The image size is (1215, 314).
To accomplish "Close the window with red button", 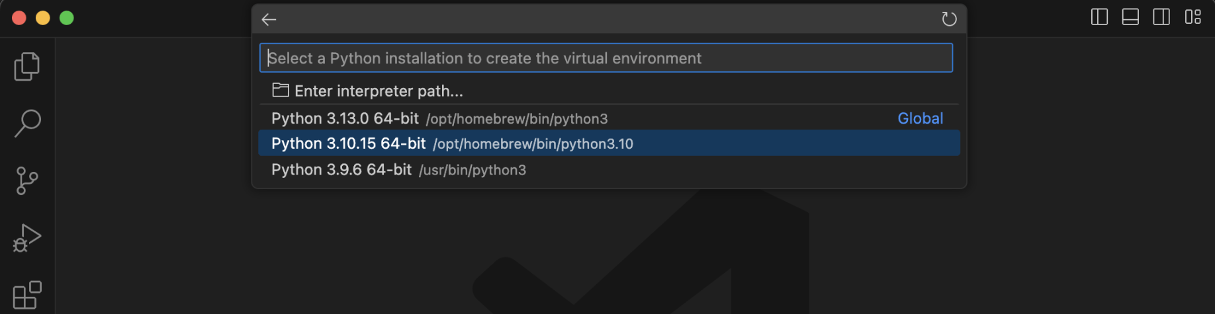I will click(x=19, y=18).
